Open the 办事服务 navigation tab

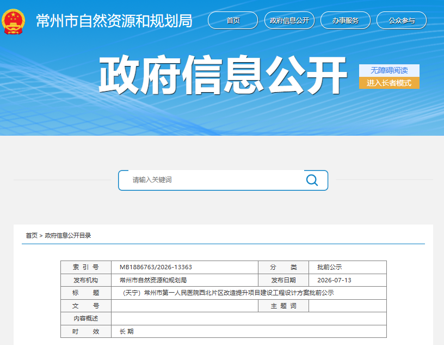pos(345,20)
